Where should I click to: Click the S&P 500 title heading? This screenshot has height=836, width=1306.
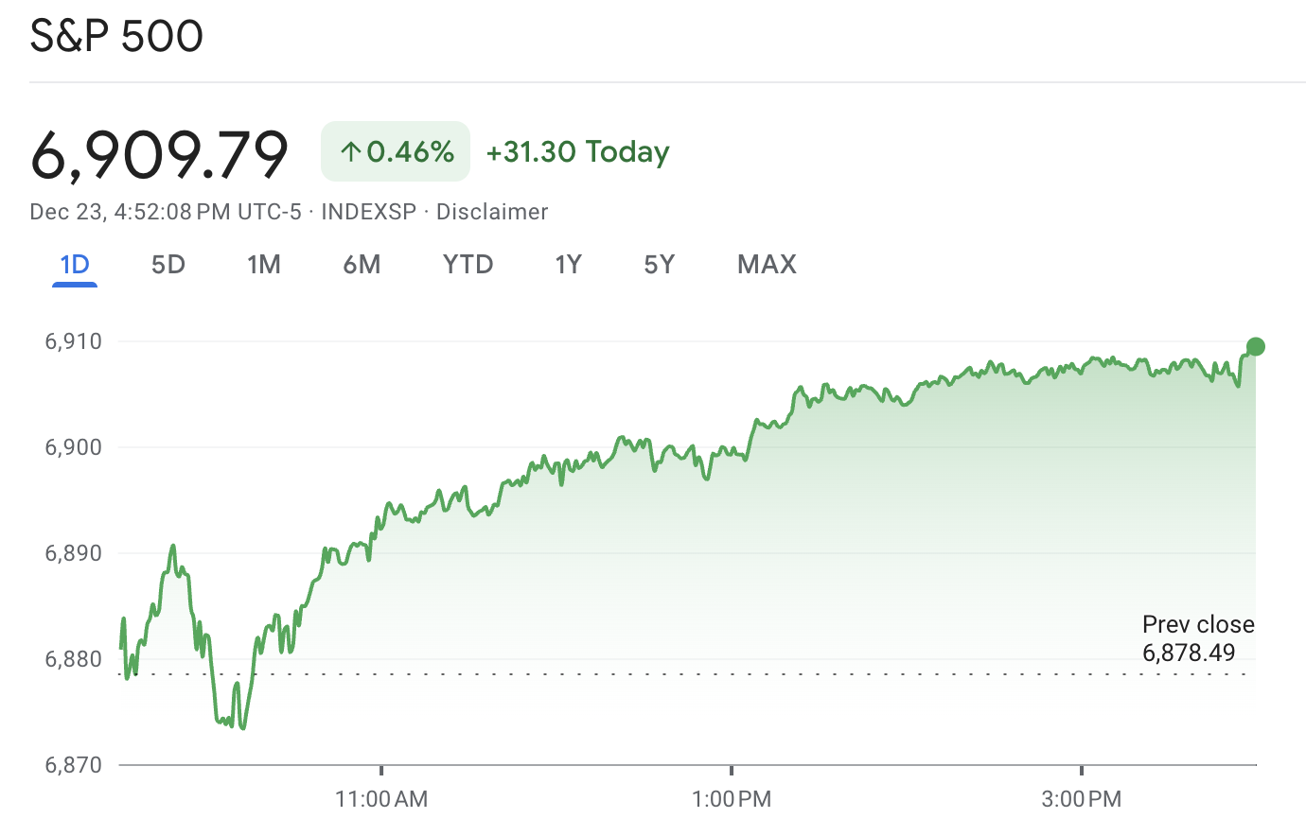click(x=115, y=36)
